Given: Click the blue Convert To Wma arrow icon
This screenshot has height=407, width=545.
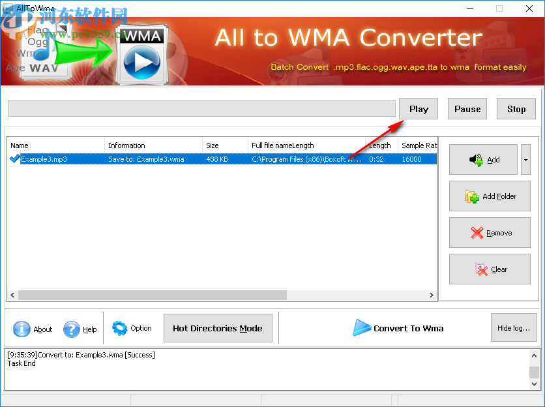Looking at the screenshot, I should [x=364, y=328].
